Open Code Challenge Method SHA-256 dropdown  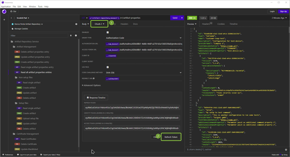pos(144,73)
